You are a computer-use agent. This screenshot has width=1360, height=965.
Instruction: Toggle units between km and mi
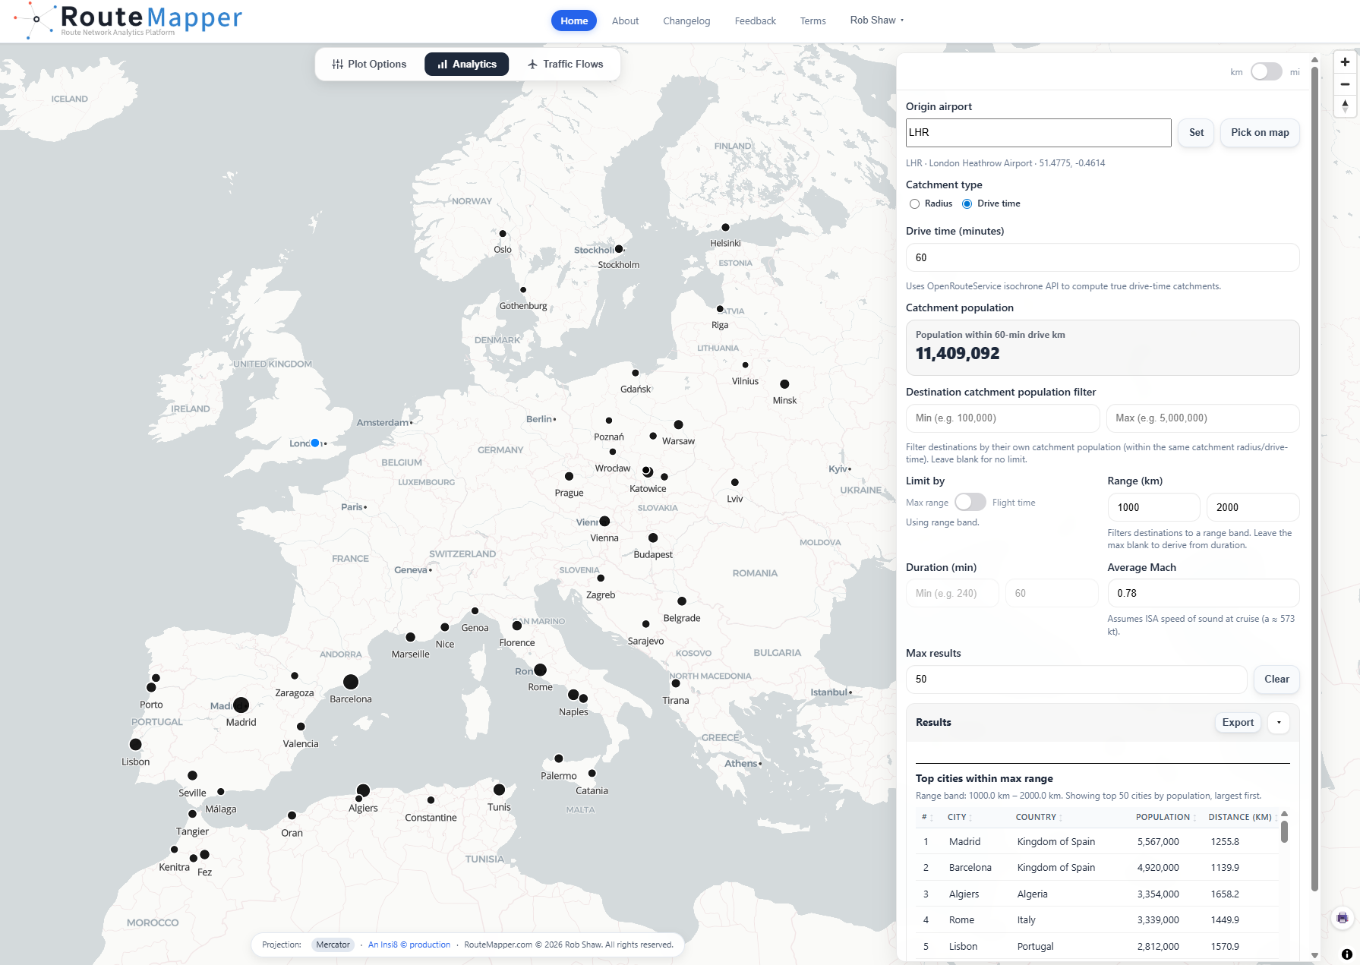tap(1266, 71)
